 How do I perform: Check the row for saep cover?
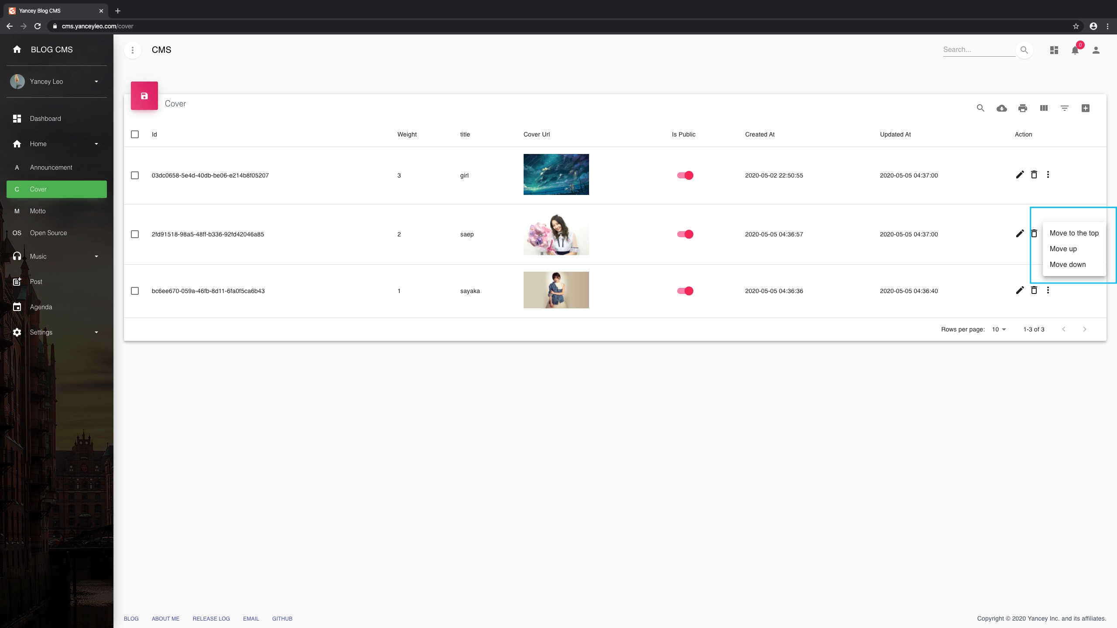[x=135, y=234]
